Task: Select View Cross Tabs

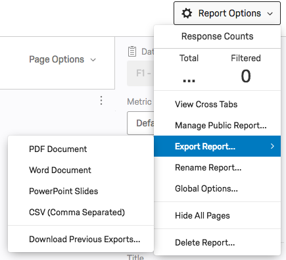Action: coord(217,104)
